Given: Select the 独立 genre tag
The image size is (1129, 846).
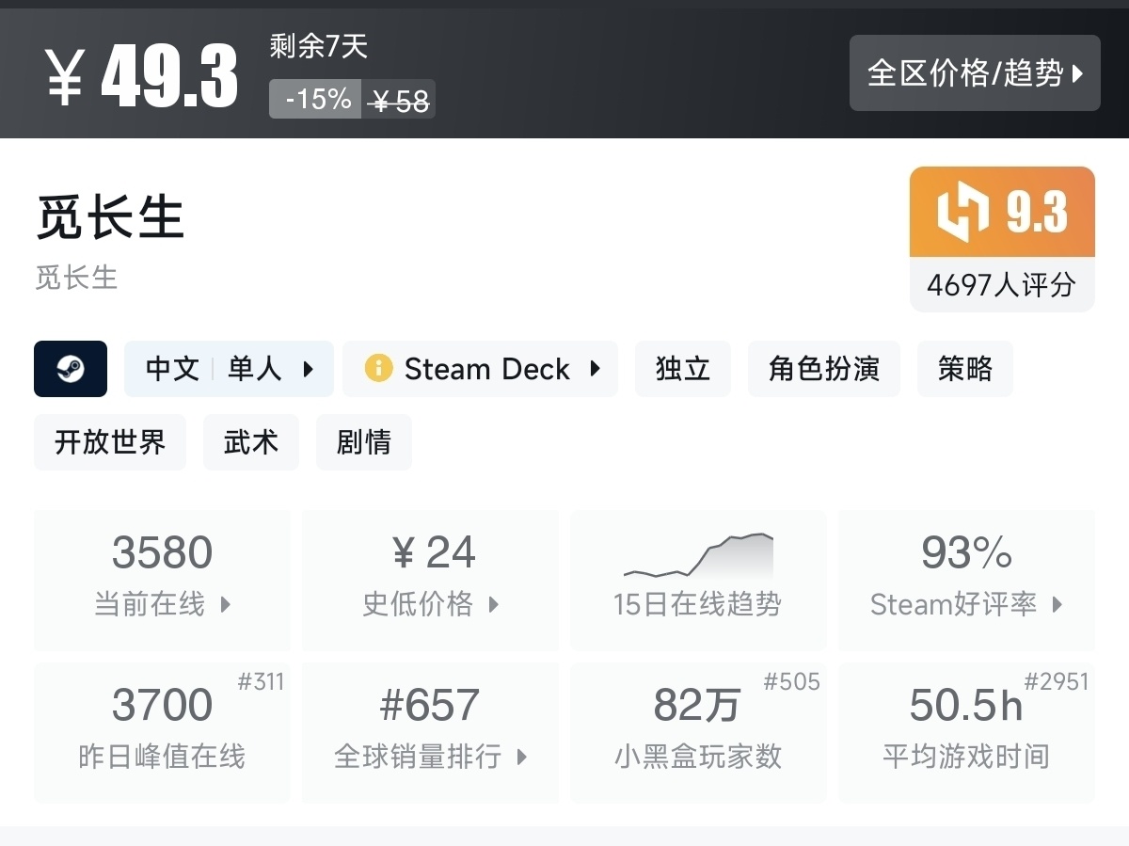Looking at the screenshot, I should pos(683,369).
